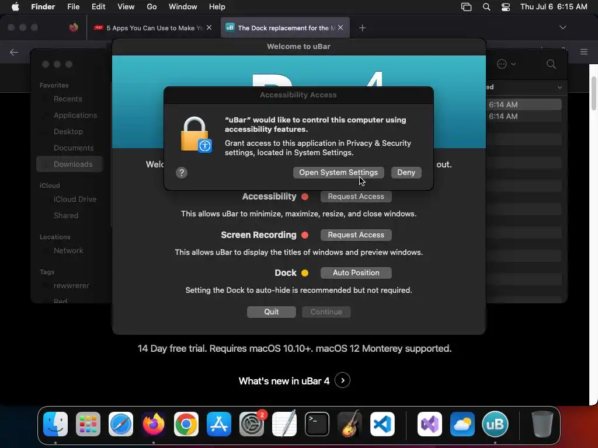
Task: Click the arrow beside What's new in uBar 4
Action: (x=342, y=380)
